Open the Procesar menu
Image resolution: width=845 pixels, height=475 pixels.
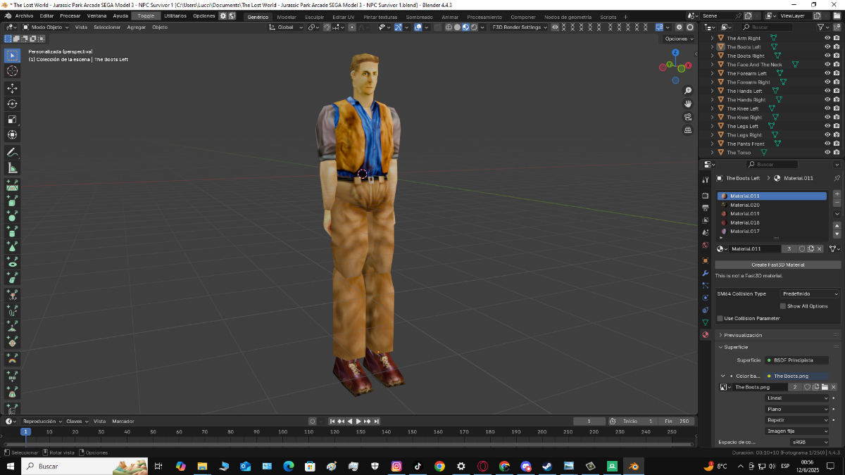tap(70, 15)
